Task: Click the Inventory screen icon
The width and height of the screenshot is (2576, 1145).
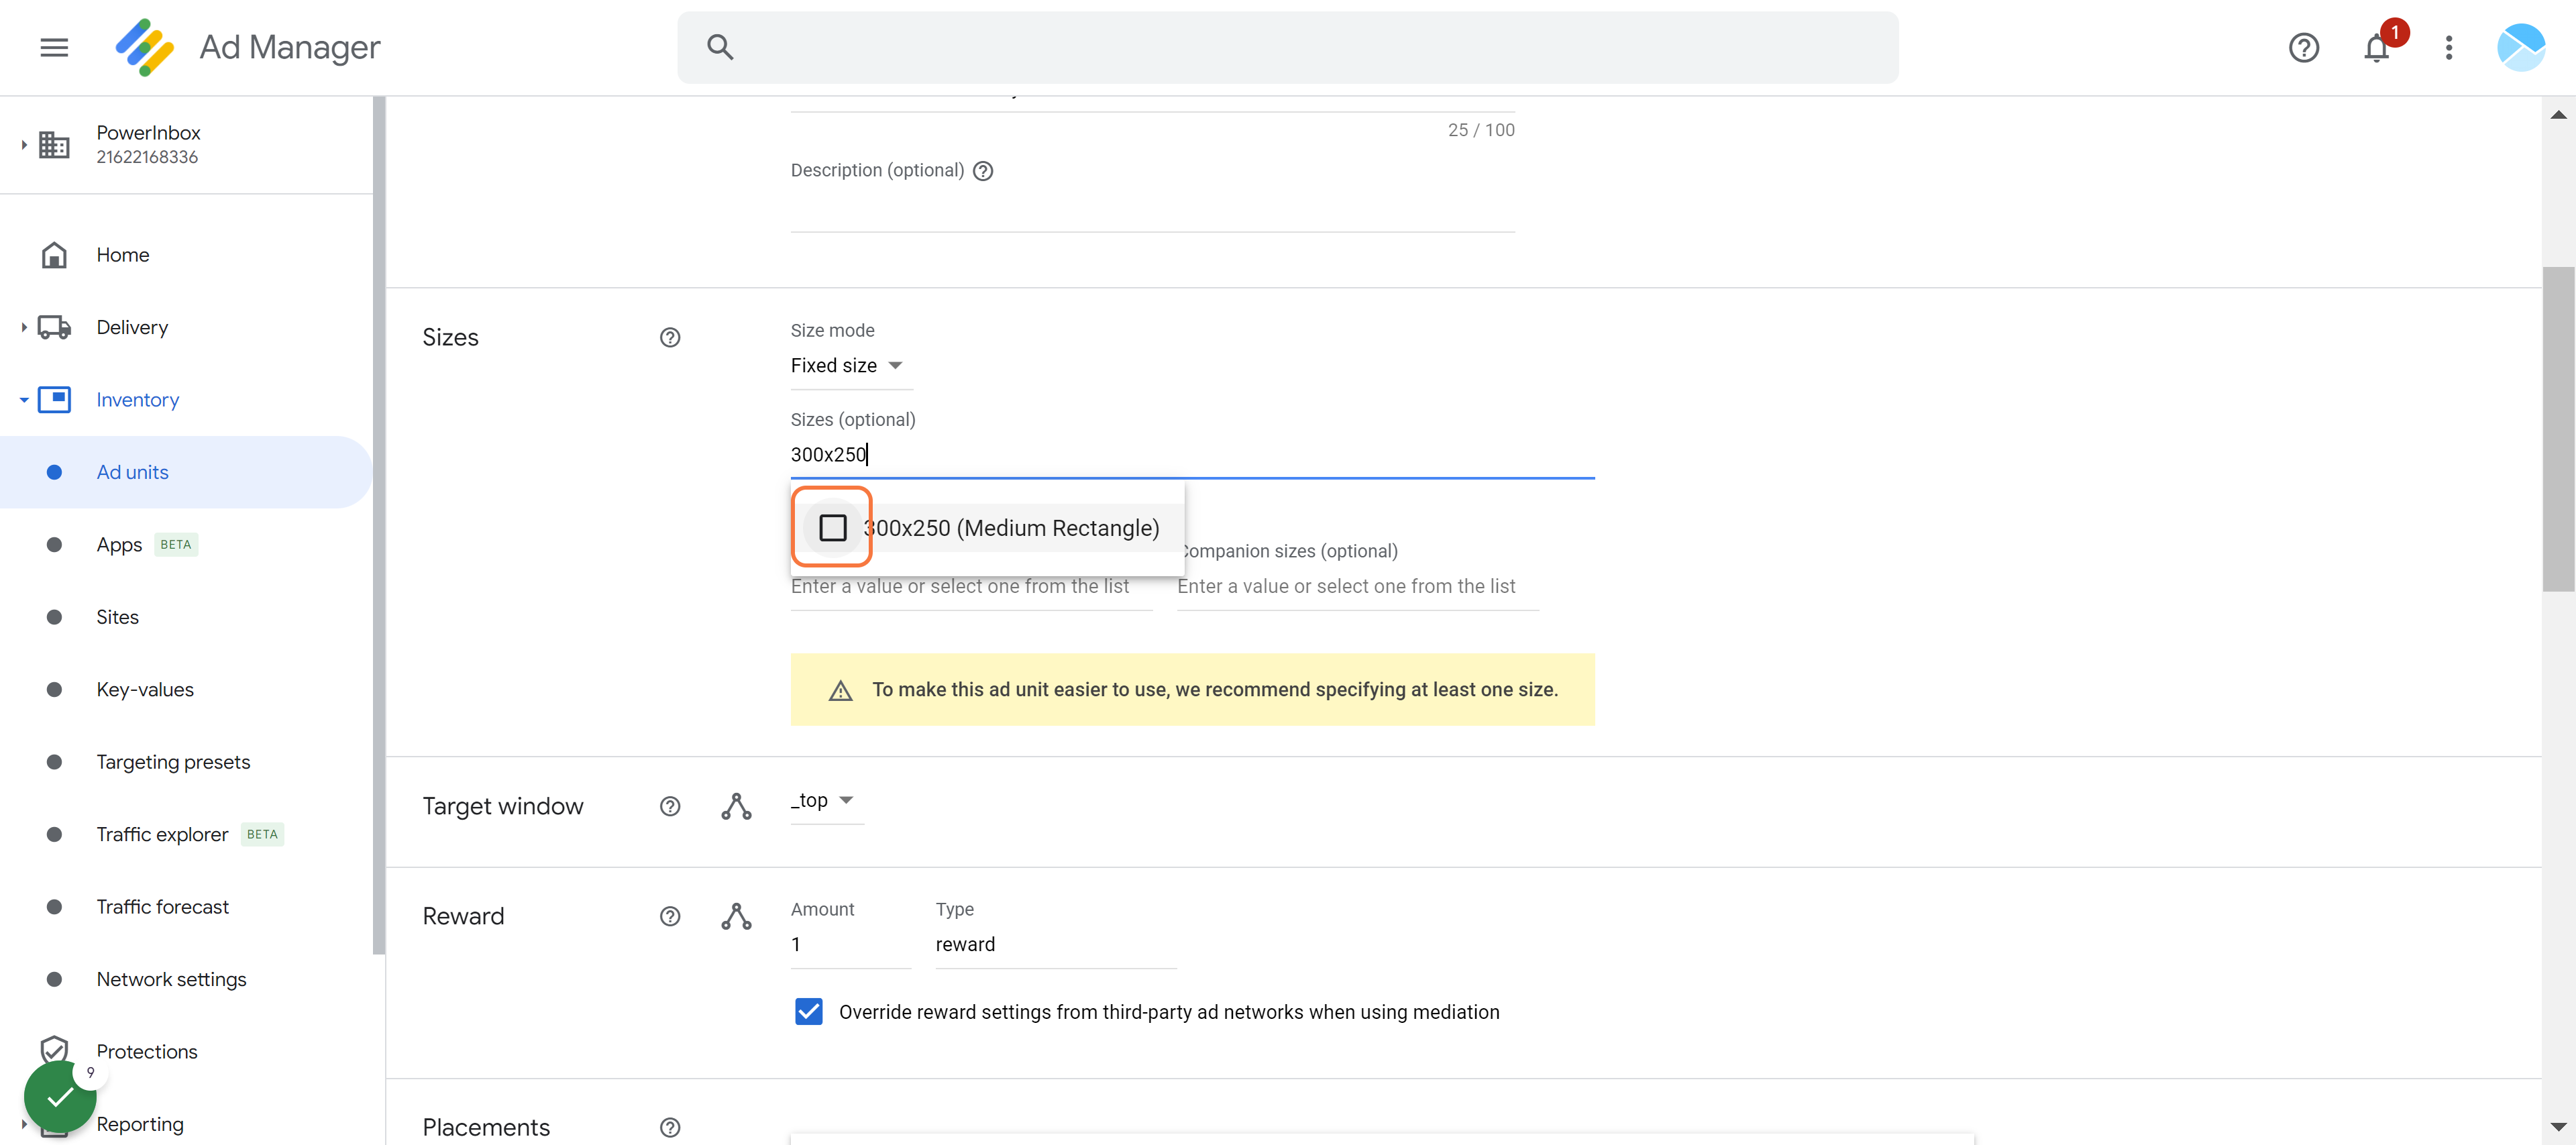Action: click(x=54, y=400)
